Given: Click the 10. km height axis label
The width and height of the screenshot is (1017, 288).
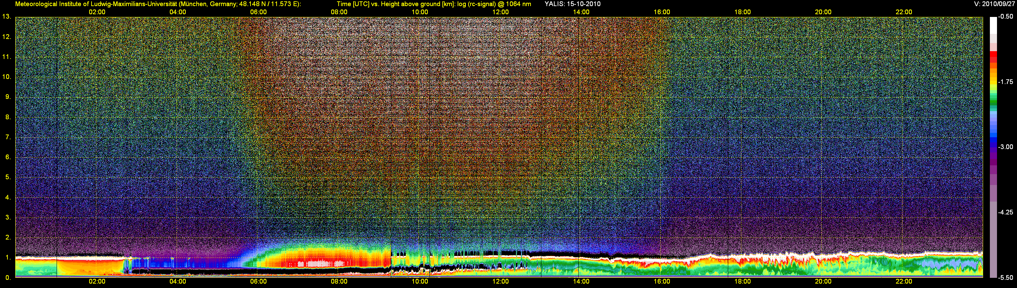Looking at the screenshot, I should point(7,77).
